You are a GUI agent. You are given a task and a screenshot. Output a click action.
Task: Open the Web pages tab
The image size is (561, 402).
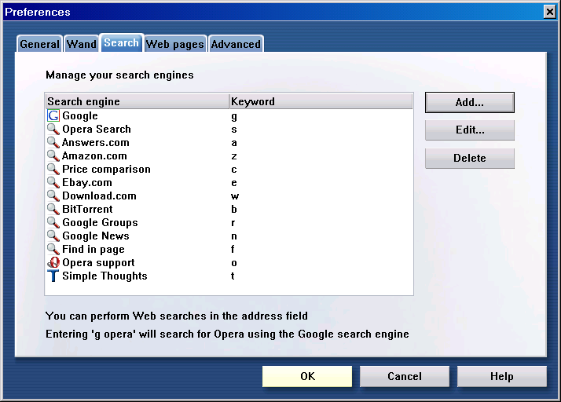(x=175, y=44)
